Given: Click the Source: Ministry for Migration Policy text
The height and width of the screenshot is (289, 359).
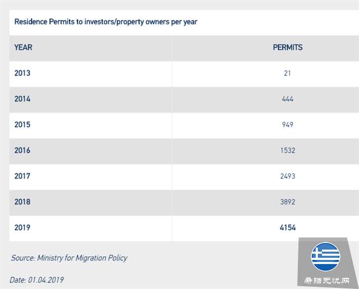Looking at the screenshot, I should click(x=69, y=258).
